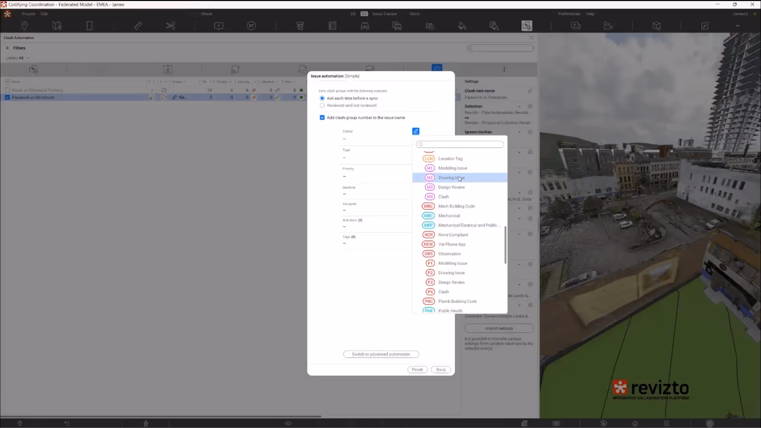Image resolution: width=761 pixels, height=428 pixels.
Task: Open the Clash Automation toolbar icon
Action: 527,26
